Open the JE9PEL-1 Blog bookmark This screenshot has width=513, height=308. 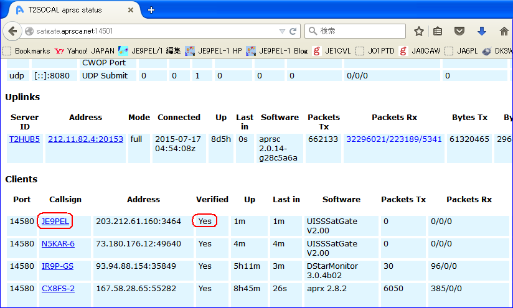point(277,51)
